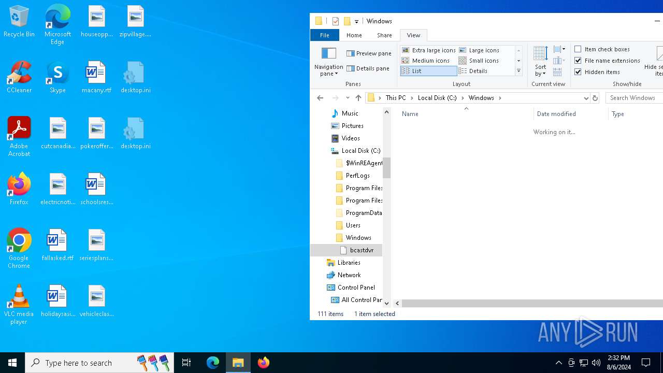Screen dimensions: 663x373
Task: Select the macany.rtf file icon
Action: point(96,77)
